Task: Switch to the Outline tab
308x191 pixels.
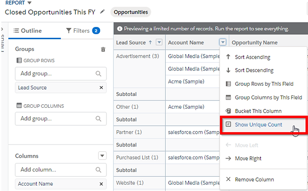Action: click(28, 31)
